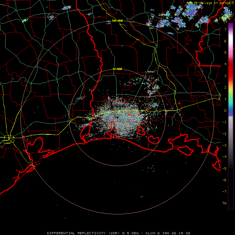235x235 pixels.
Task: Click the "7" label on the color scale
Action: (x=225, y=29)
